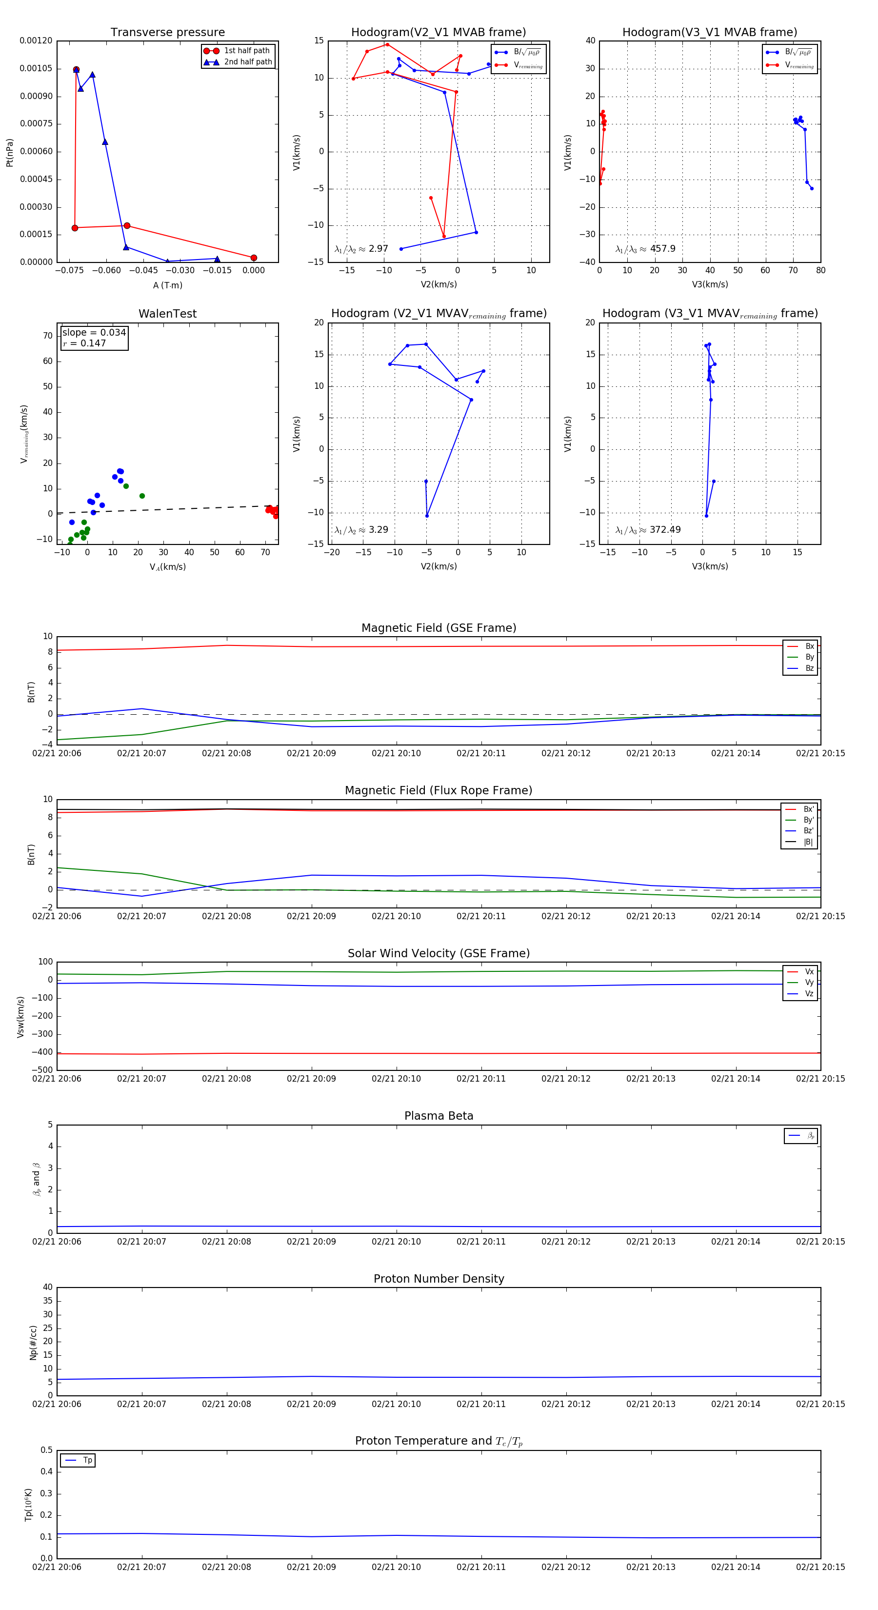Select the βp legend entry in Plasma Beta
This screenshot has height=1610, width=878.
tap(802, 1136)
